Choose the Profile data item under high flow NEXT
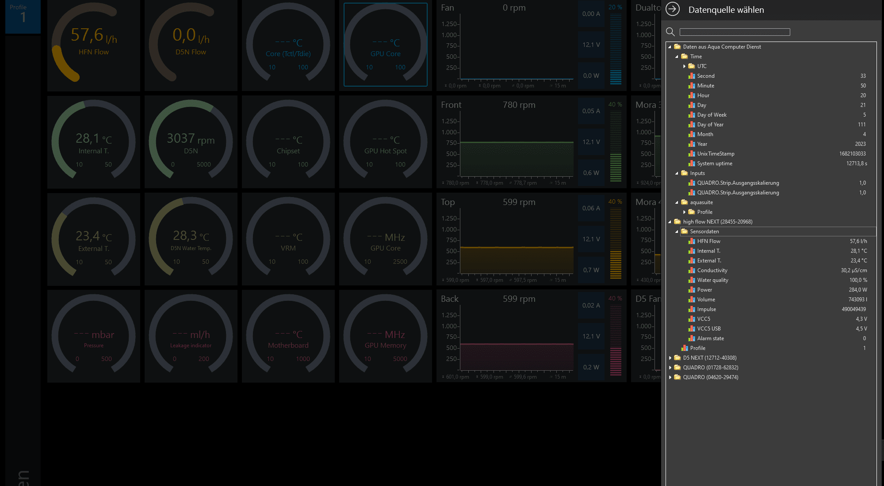Image resolution: width=884 pixels, height=486 pixels. [697, 348]
